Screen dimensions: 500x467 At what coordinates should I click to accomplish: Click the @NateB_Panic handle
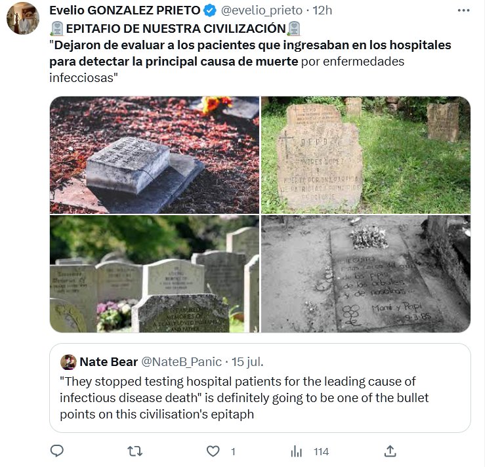pos(181,362)
